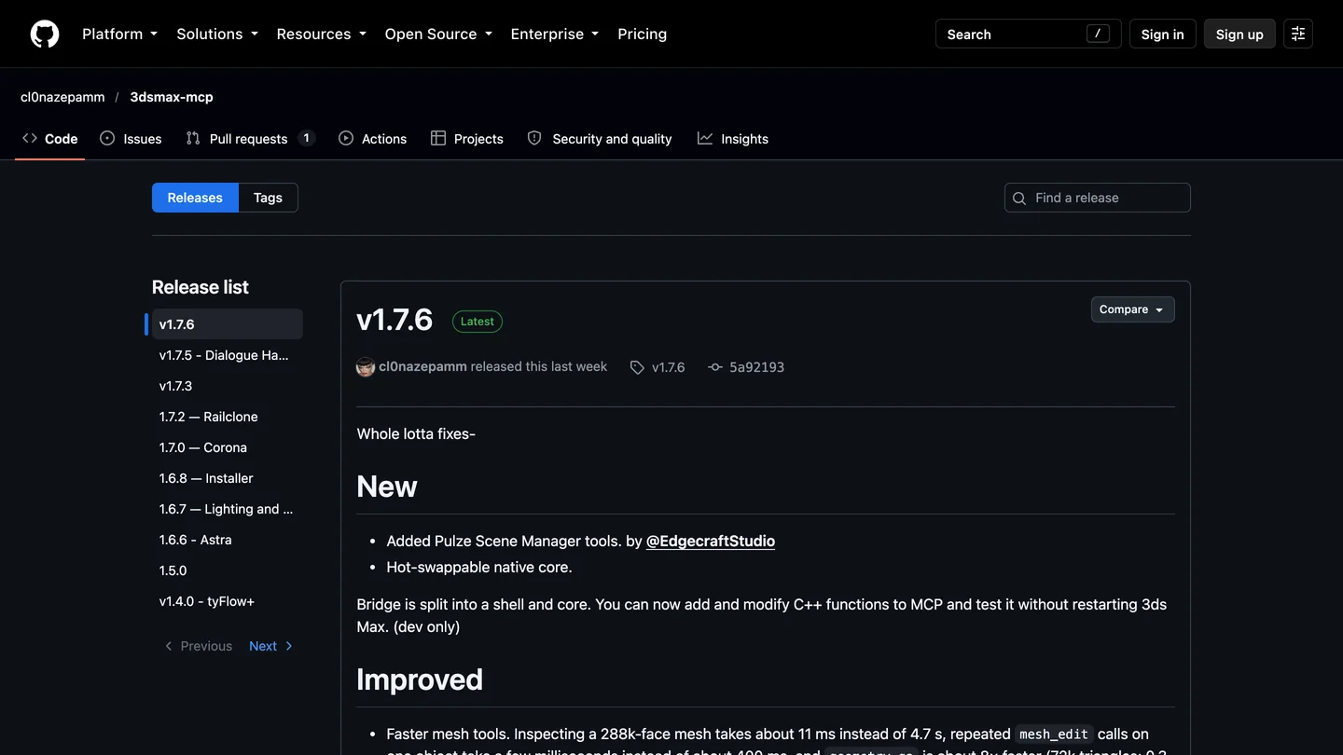Click the Sign up button
The height and width of the screenshot is (755, 1343).
coord(1239,34)
